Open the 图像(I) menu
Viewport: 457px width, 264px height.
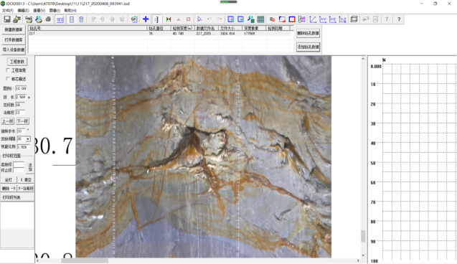pos(55,11)
